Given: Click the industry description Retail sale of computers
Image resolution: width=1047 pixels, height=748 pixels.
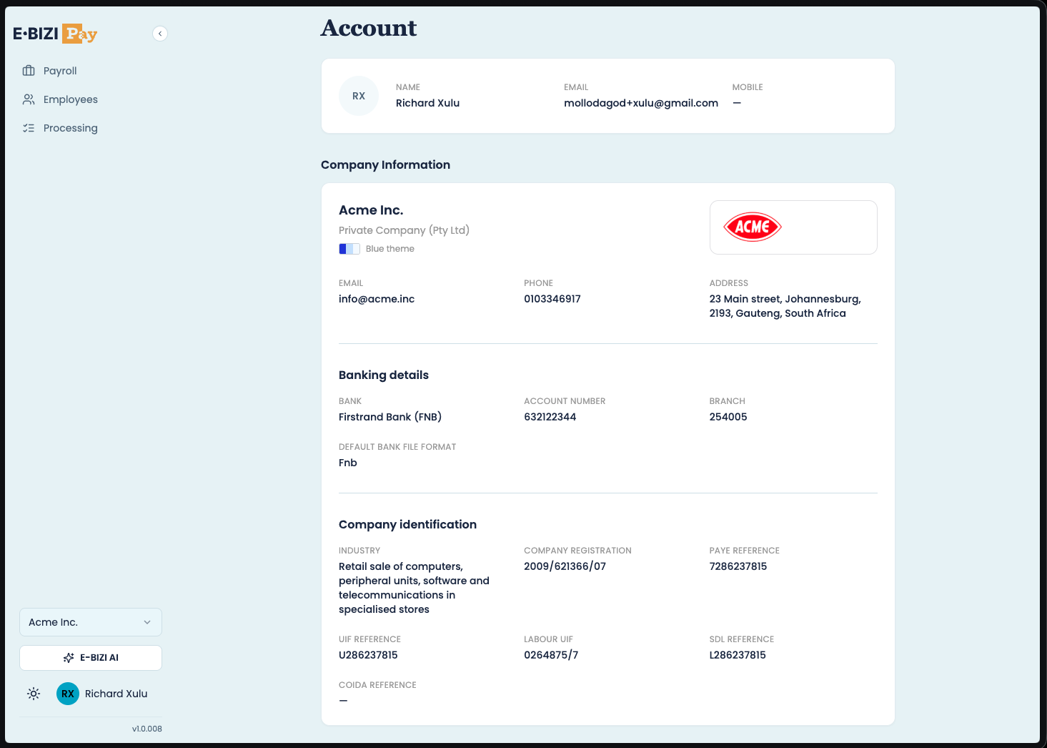Looking at the screenshot, I should click(x=414, y=588).
